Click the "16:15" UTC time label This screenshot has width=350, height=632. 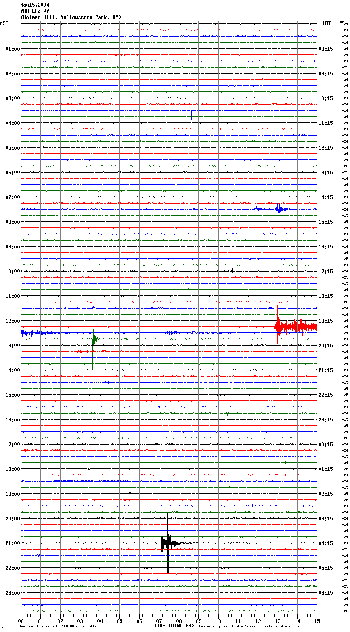tap(326, 247)
